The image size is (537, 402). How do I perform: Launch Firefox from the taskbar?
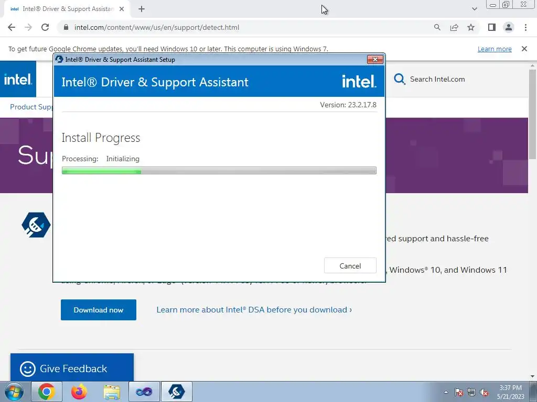79,392
